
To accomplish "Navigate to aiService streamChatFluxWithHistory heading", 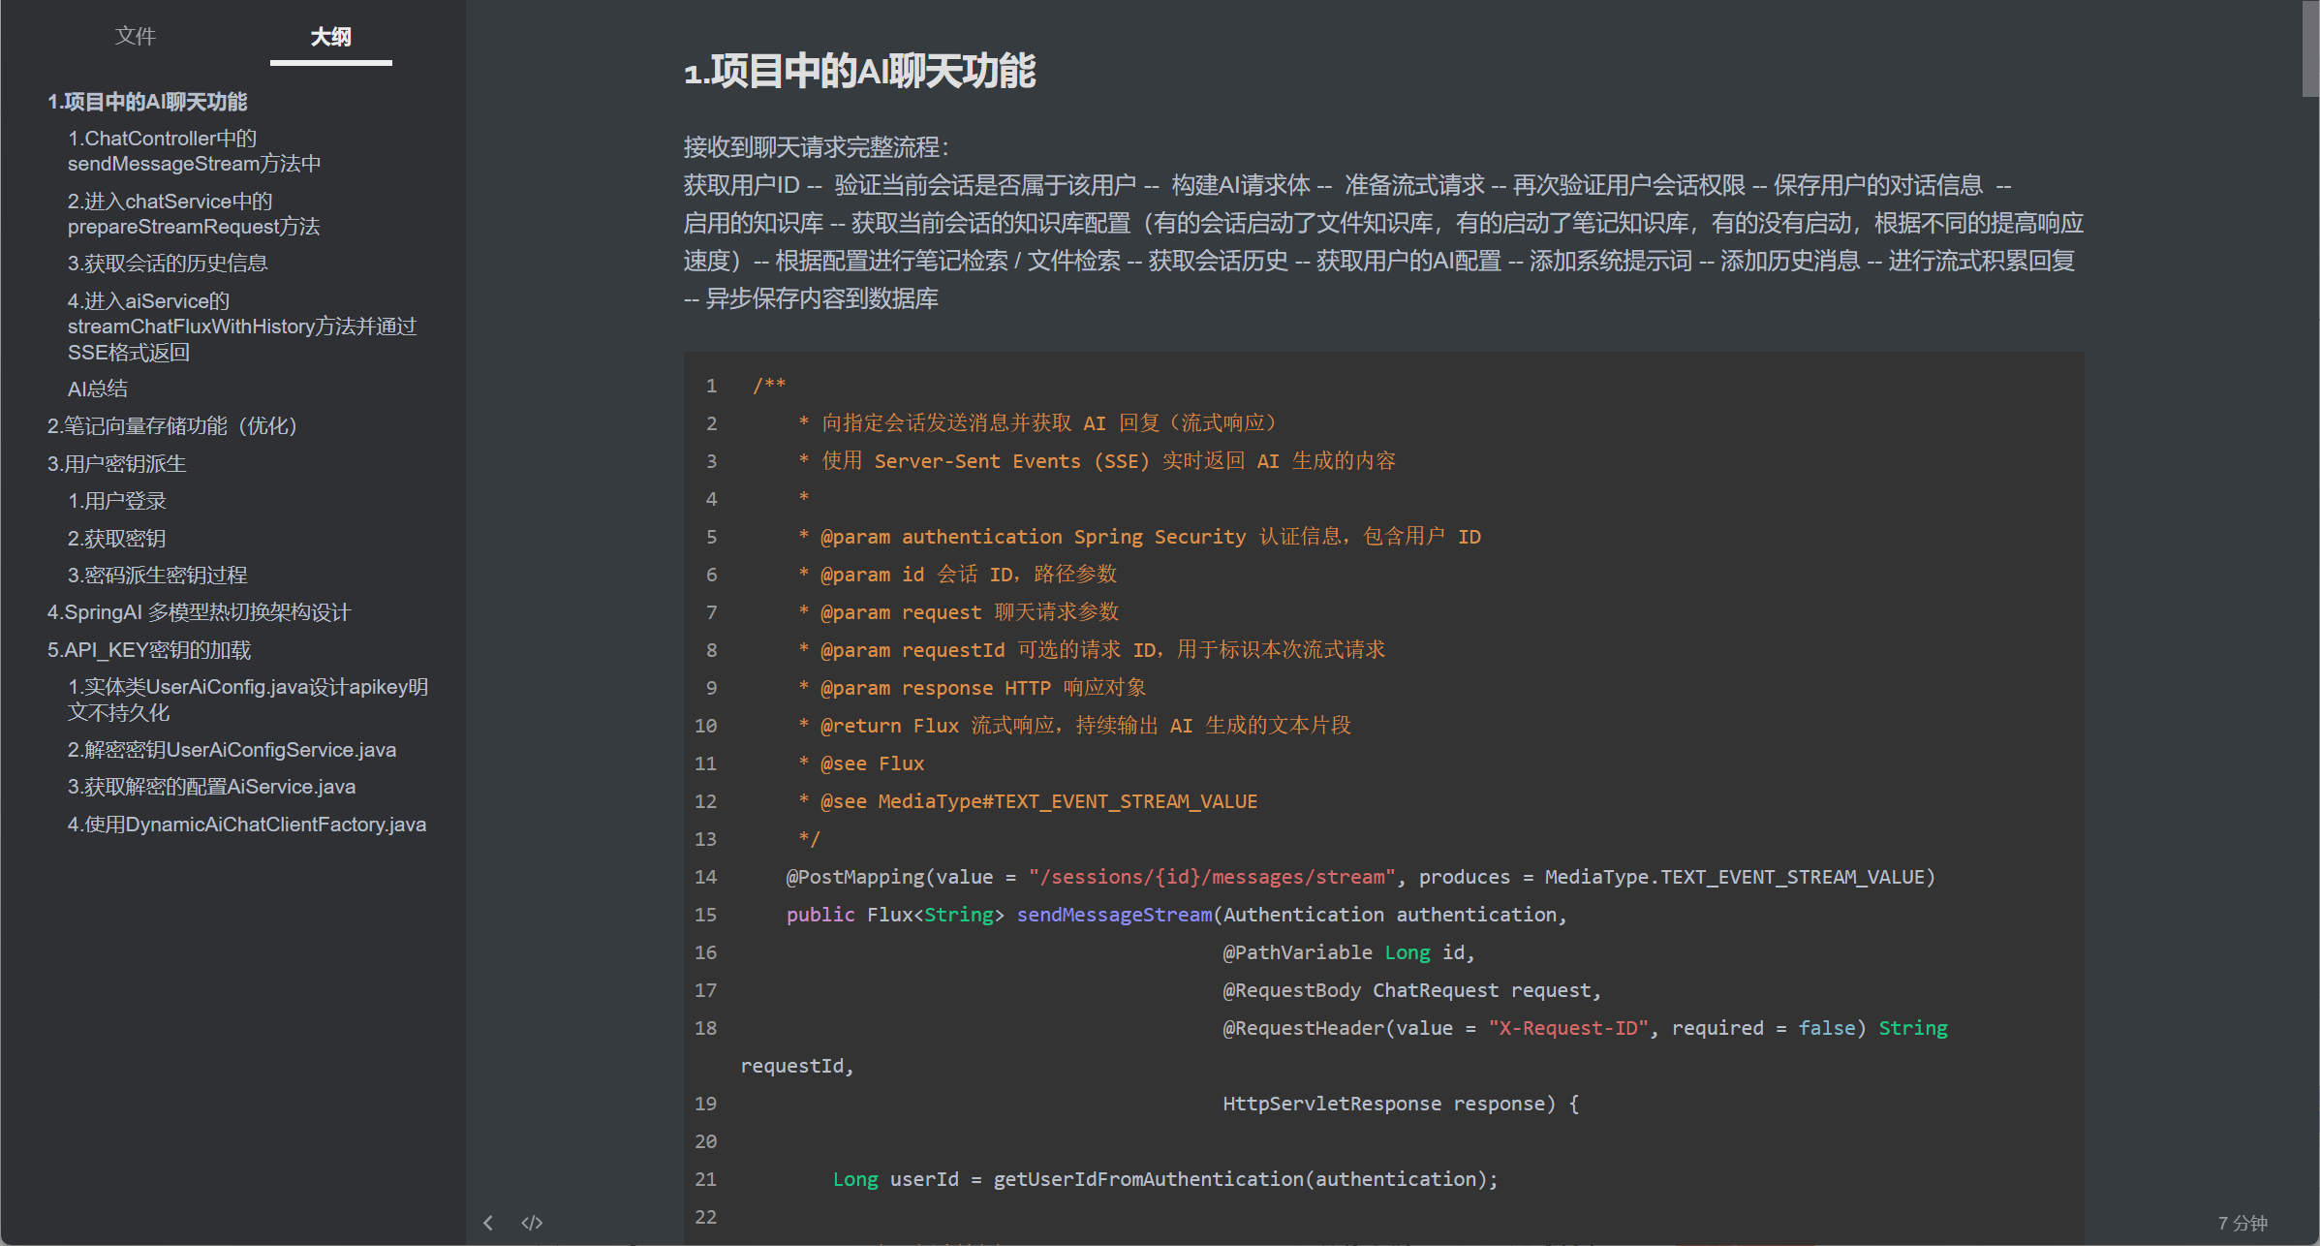I will [x=241, y=327].
